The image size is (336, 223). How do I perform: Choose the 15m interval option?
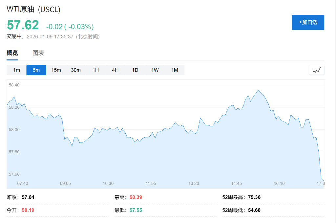pyautogui.click(x=56, y=70)
